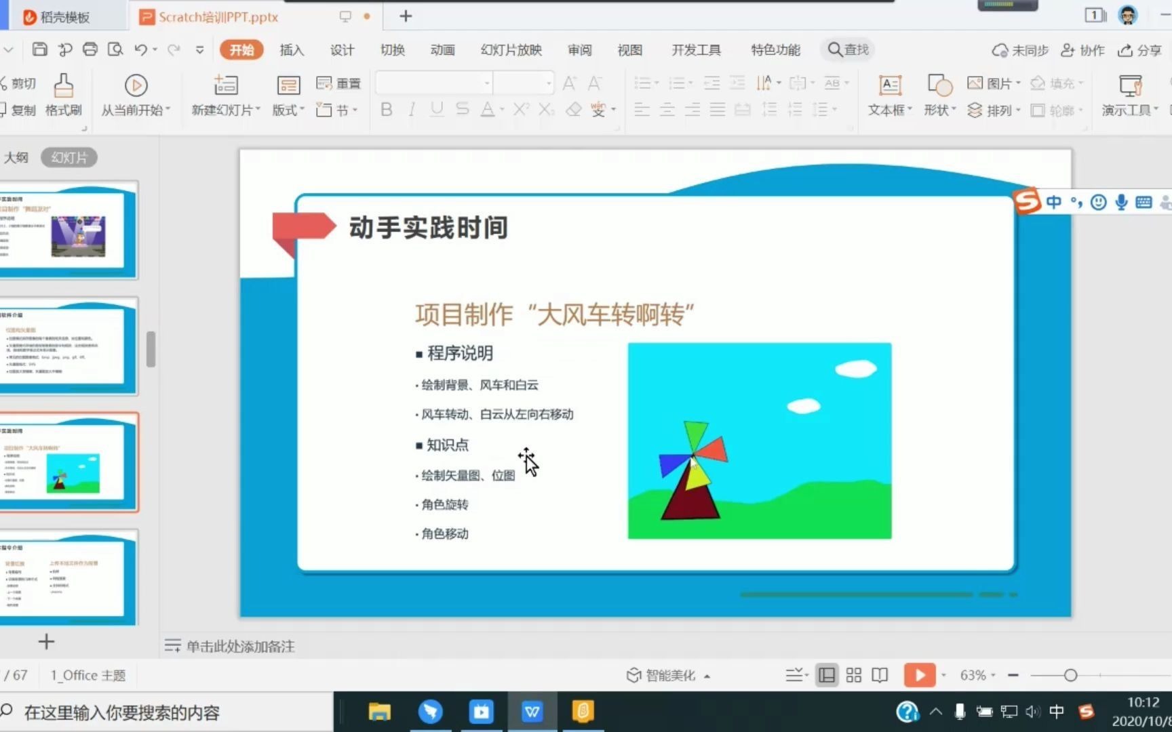Click the 协作 collaborate button
The width and height of the screenshot is (1172, 732).
click(1082, 49)
